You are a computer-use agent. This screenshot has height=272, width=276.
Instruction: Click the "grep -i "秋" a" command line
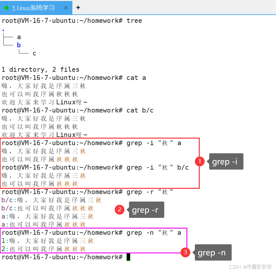click(x=92, y=143)
